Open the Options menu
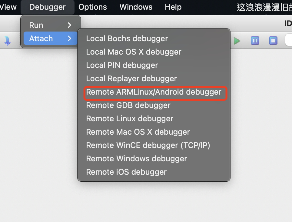This screenshot has width=292, height=222. click(93, 7)
